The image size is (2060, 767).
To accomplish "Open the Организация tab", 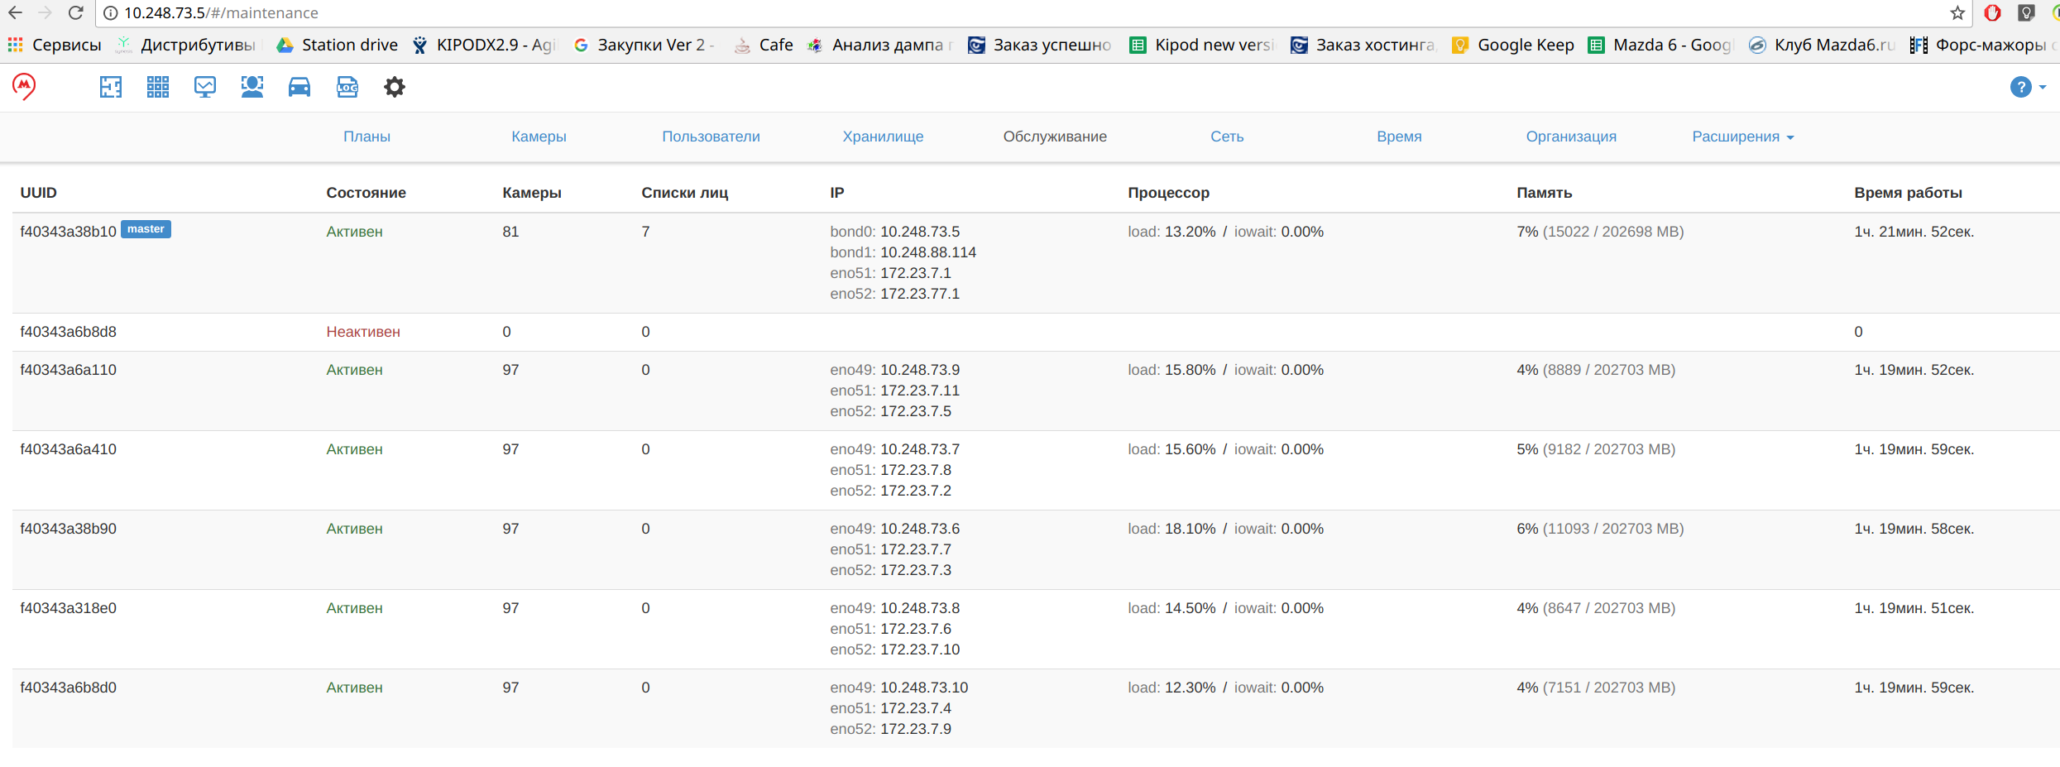I will click(1571, 137).
